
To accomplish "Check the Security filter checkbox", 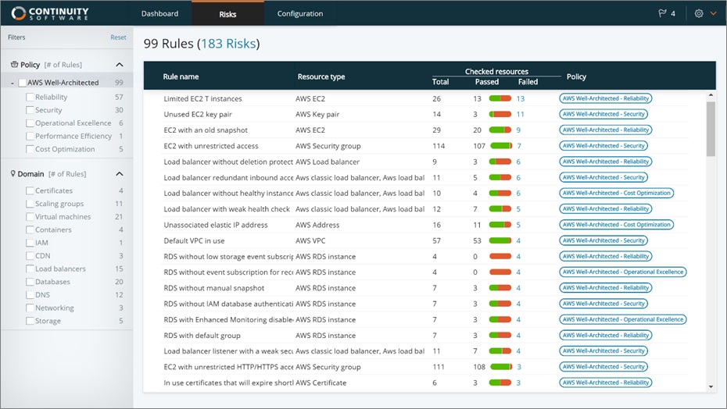I will click(x=30, y=110).
